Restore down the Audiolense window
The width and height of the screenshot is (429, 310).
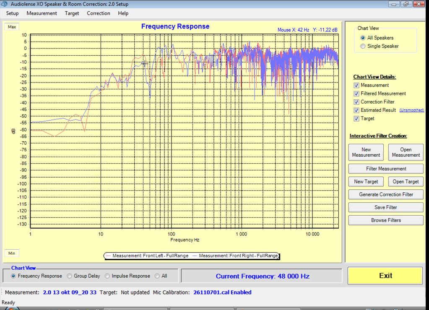[406, 4]
